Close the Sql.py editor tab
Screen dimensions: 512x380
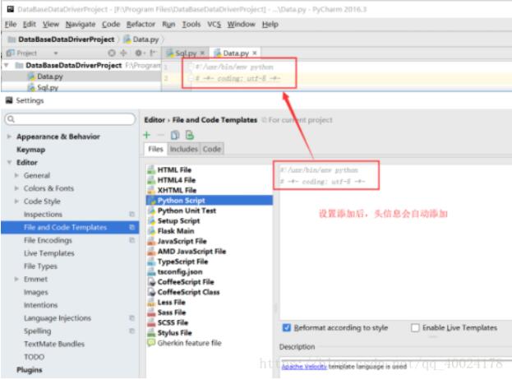[202, 53]
